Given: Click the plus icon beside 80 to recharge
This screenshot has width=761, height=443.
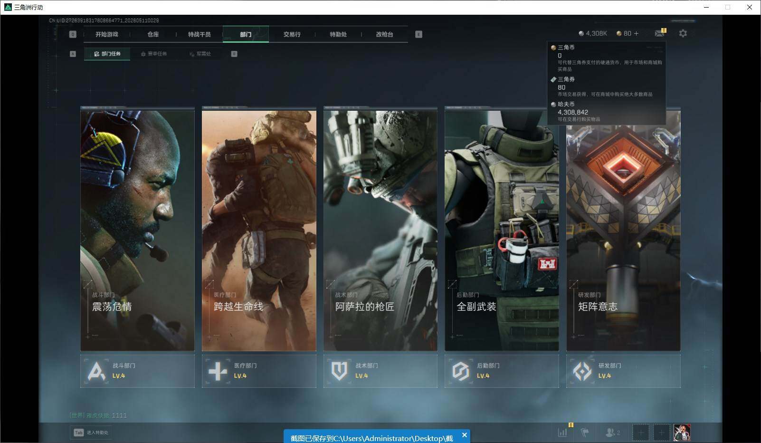Looking at the screenshot, I should (636, 33).
